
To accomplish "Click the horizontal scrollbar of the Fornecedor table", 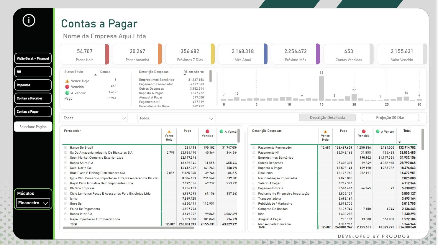I will click(x=128, y=228).
